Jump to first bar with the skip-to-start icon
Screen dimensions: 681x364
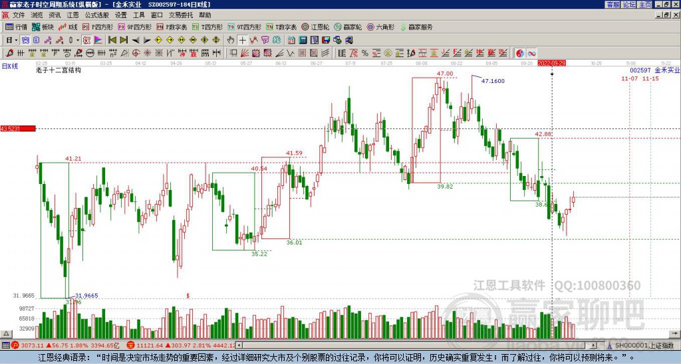(x=112, y=41)
